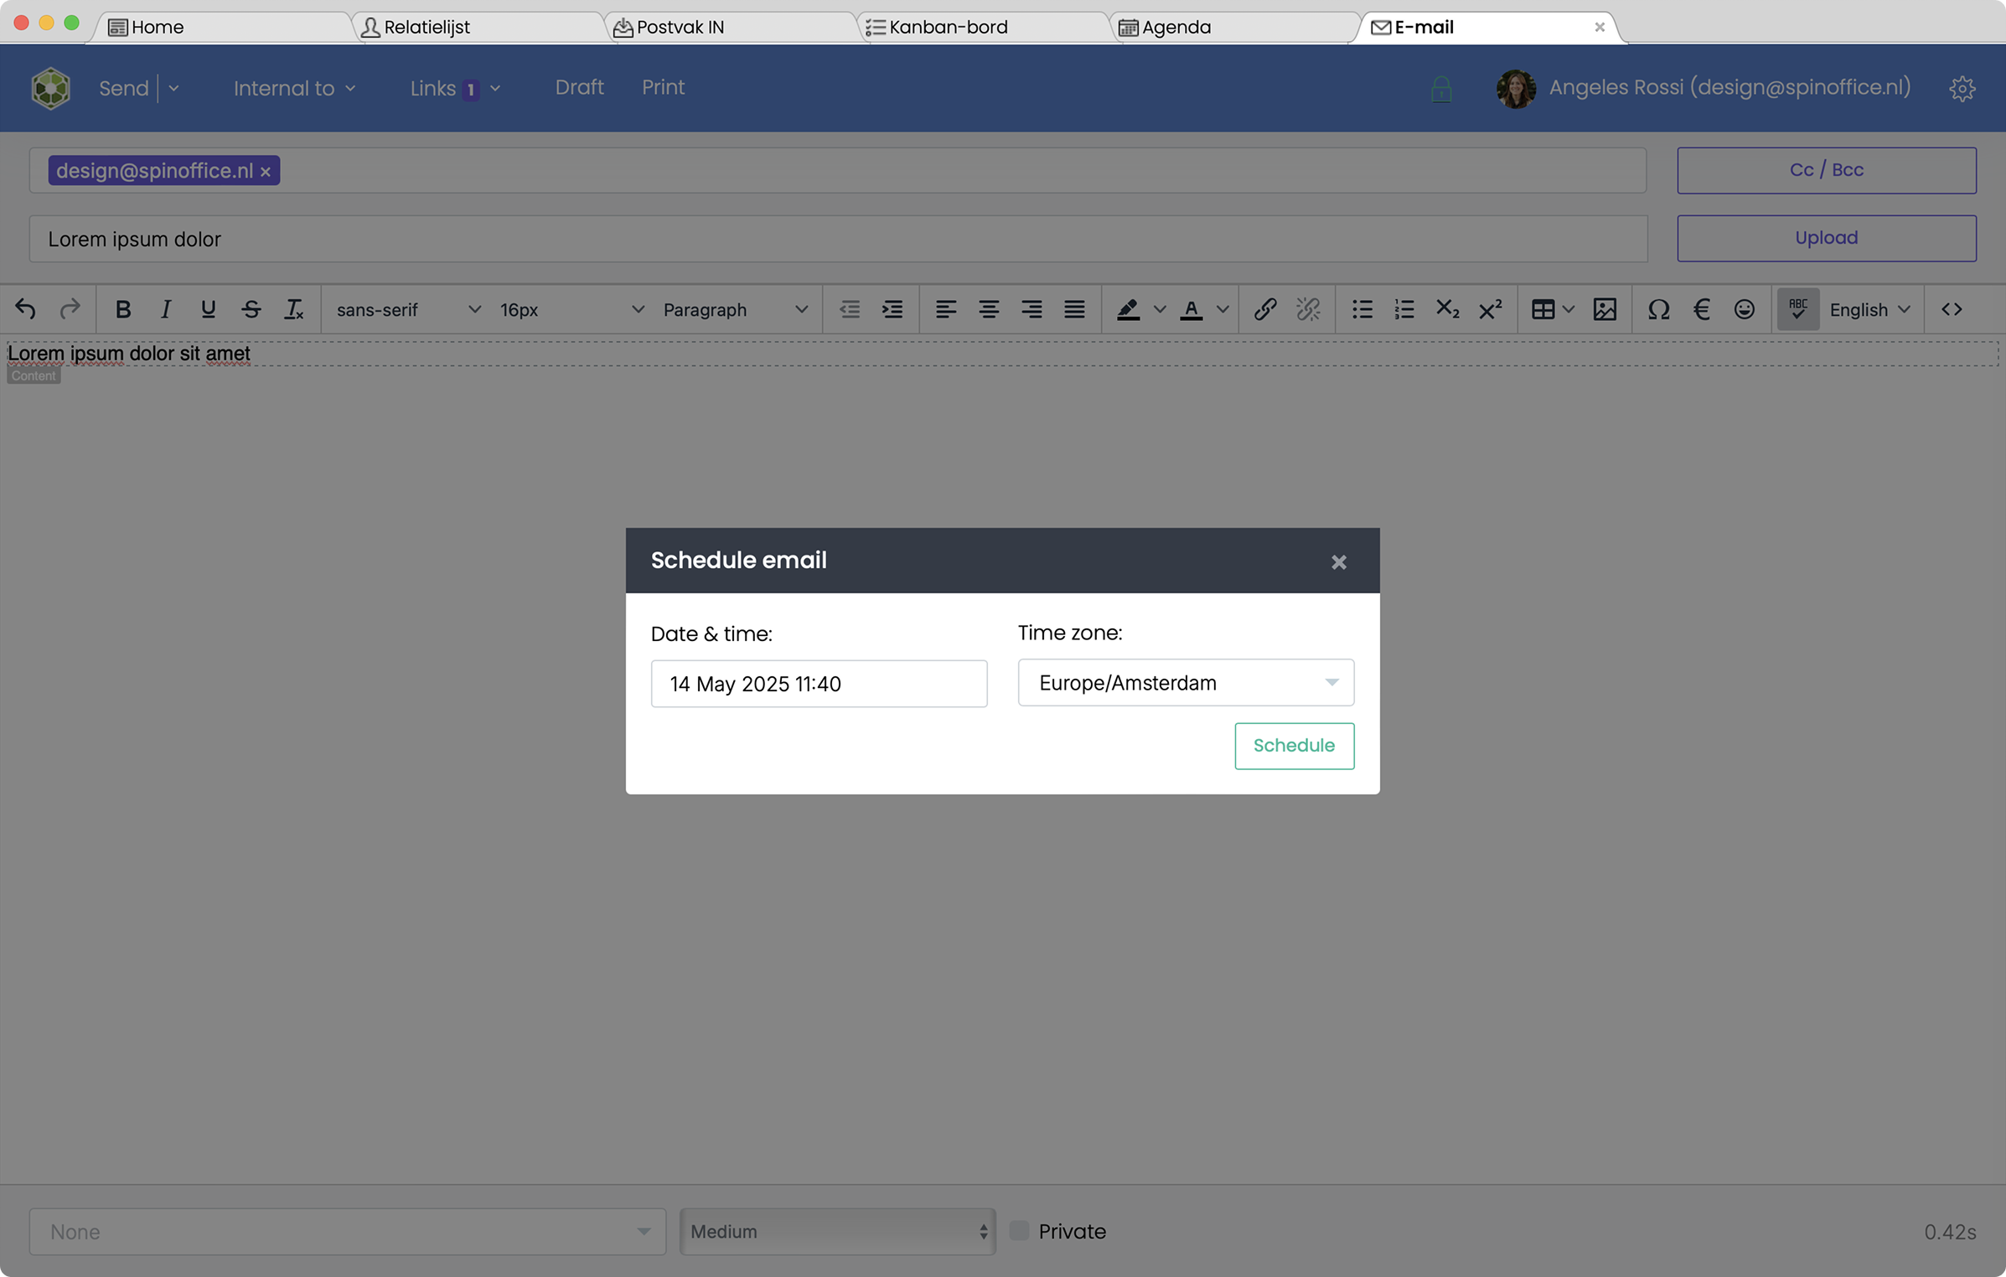Open the text color picker arrow

tap(1223, 309)
